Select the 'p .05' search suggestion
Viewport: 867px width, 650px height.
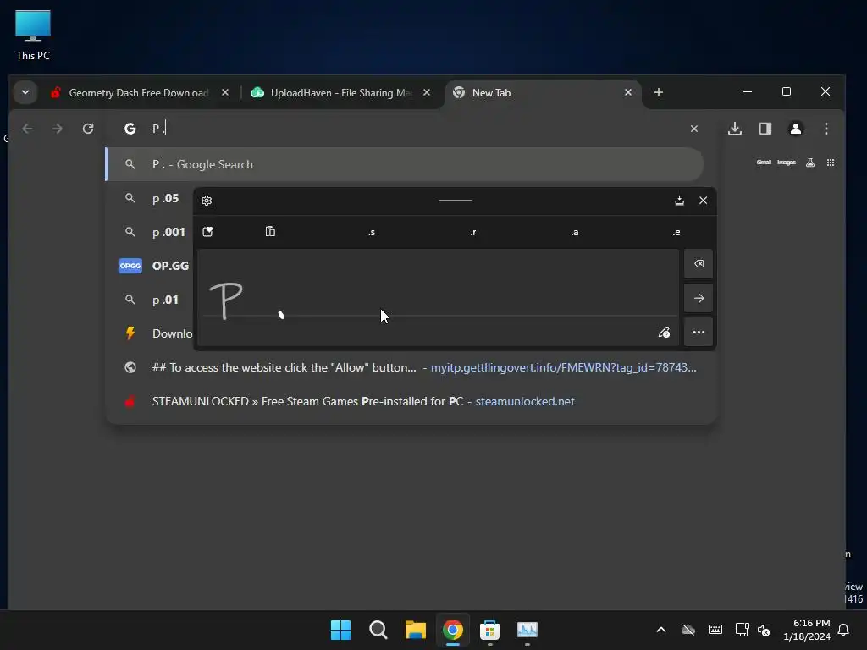[x=165, y=198]
